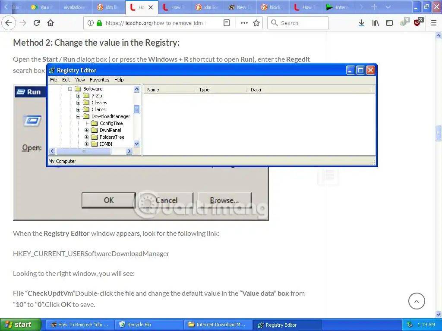
Task: Open Registry Editor File menu
Action: pos(54,80)
